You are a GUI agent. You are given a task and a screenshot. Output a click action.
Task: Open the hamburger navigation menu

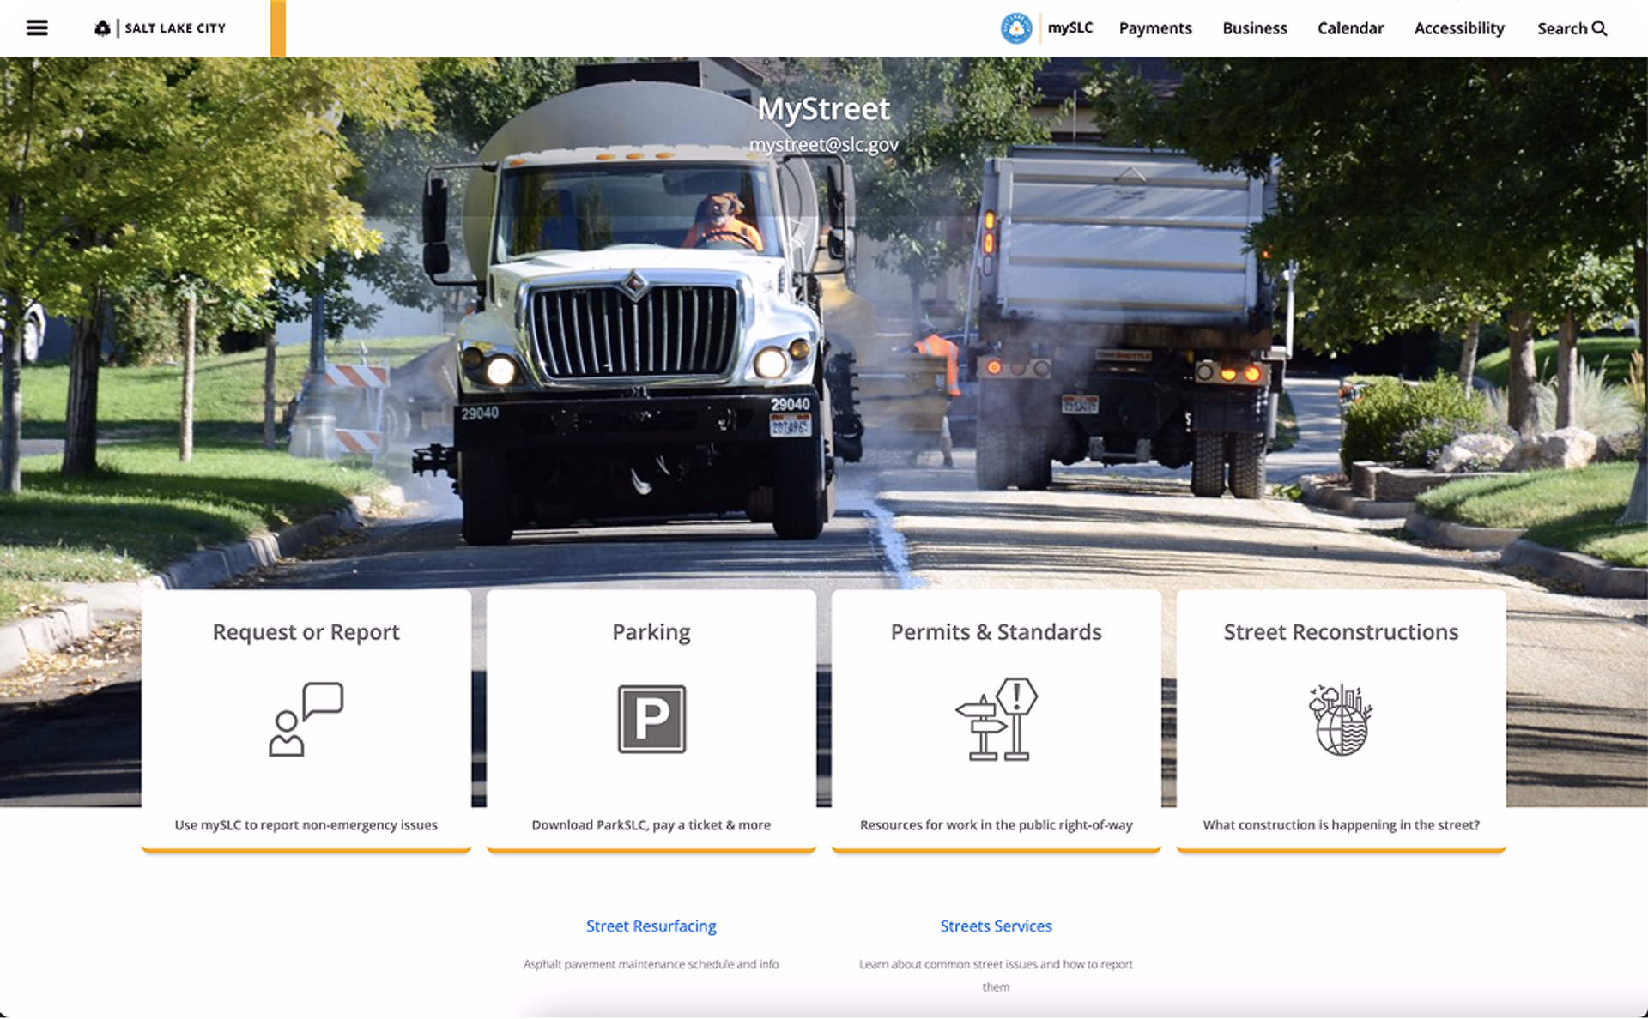click(x=37, y=28)
